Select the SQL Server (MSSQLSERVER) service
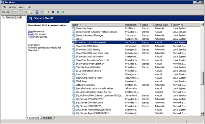 point(130,99)
